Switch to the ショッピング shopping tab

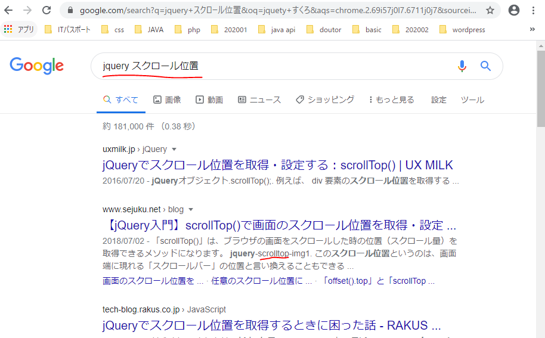(325, 100)
